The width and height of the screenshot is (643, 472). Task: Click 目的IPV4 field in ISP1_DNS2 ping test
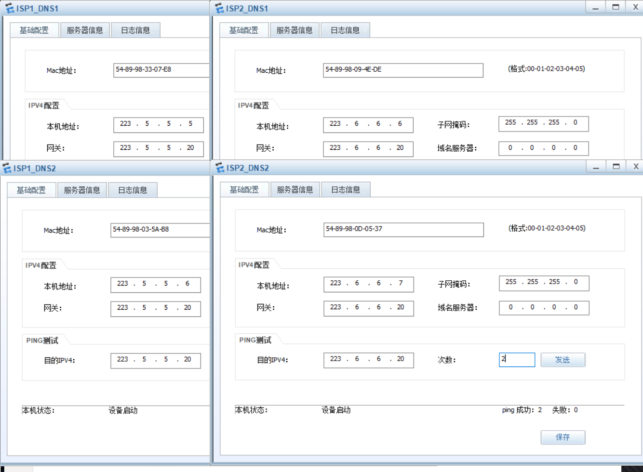(156, 361)
